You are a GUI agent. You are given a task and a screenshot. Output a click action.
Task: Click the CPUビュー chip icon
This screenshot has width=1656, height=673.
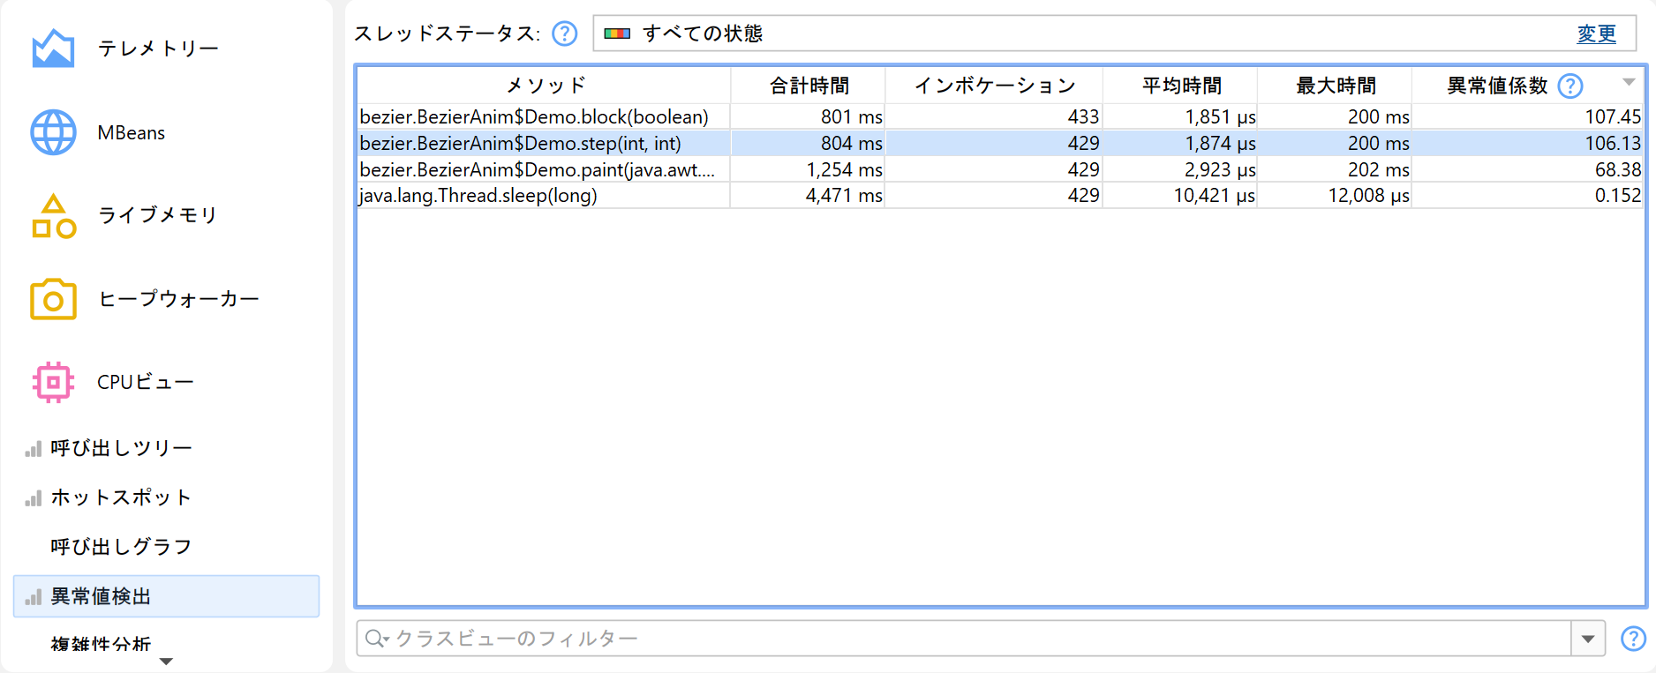(x=53, y=382)
